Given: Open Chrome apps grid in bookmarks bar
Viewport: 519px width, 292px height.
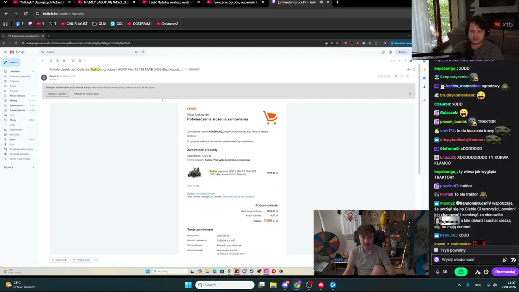Looking at the screenshot, I should tap(5, 24).
